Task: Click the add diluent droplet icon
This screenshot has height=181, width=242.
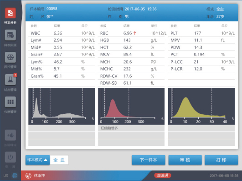Action: pyautogui.click(x=10, y=135)
